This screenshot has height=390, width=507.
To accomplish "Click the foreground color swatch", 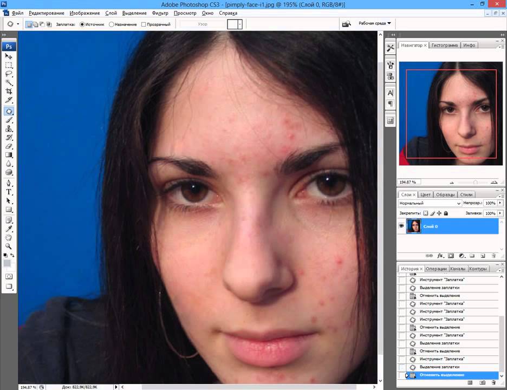I will 7,263.
